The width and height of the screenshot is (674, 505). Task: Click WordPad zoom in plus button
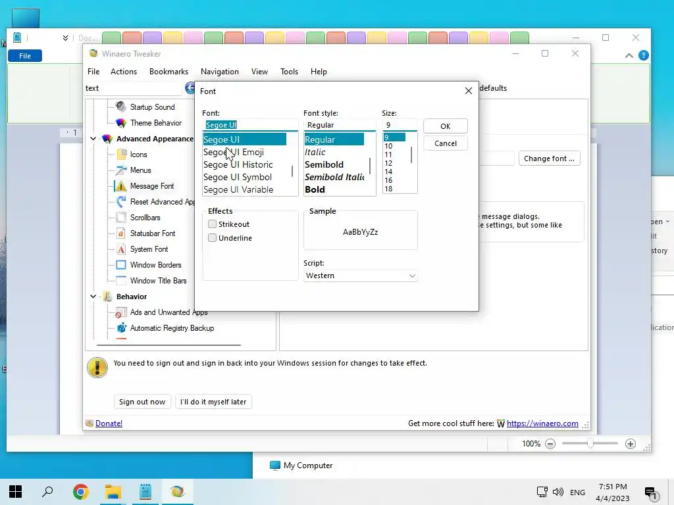point(630,444)
